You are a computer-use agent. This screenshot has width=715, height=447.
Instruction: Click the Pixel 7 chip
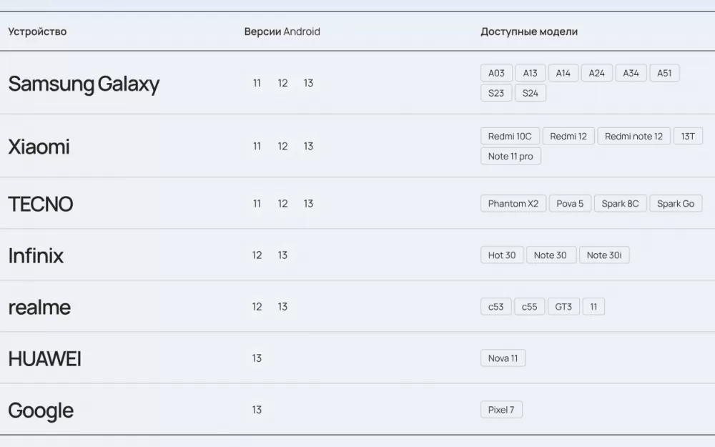(501, 410)
